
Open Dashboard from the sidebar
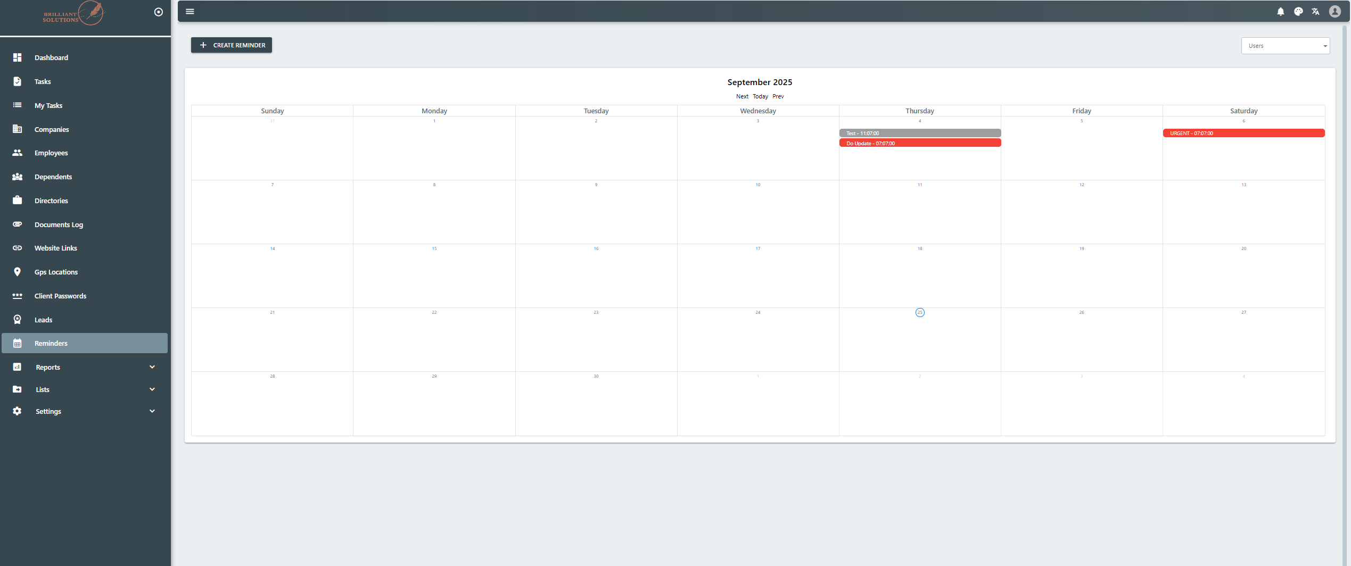point(51,57)
